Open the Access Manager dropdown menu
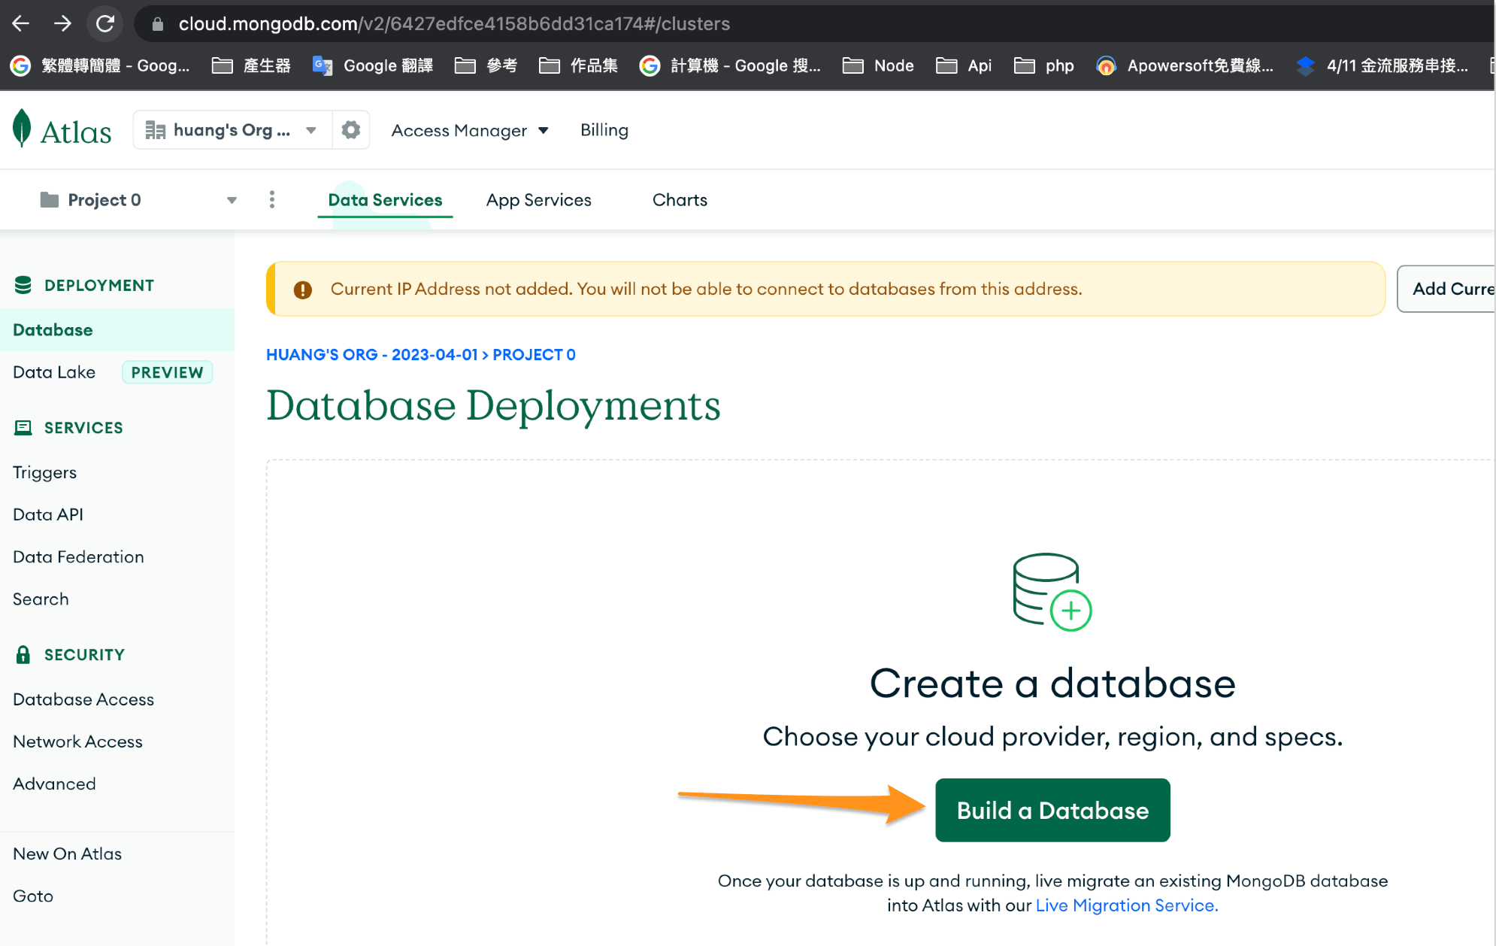Image resolution: width=1496 pixels, height=946 pixels. (470, 131)
